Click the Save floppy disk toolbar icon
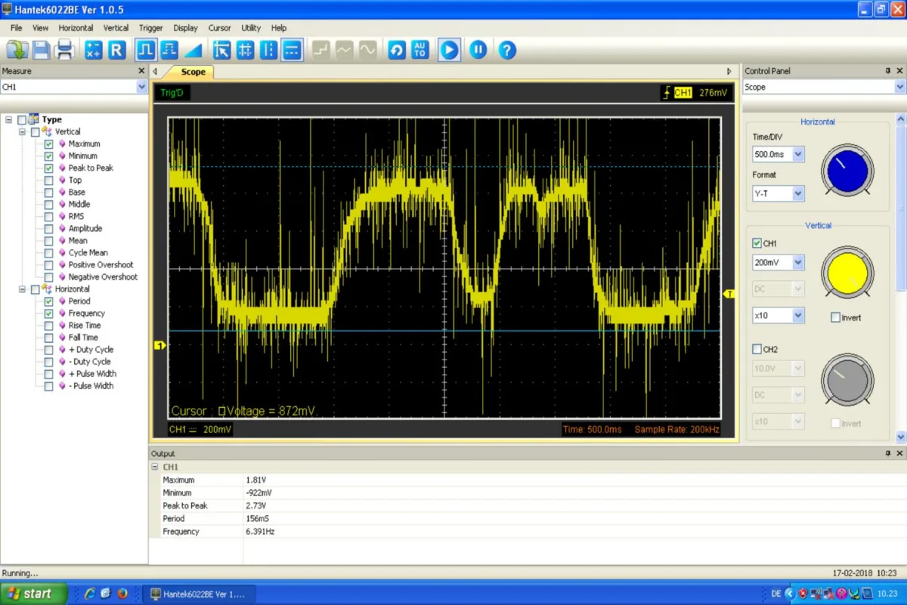Image resolution: width=907 pixels, height=605 pixels. (41, 50)
